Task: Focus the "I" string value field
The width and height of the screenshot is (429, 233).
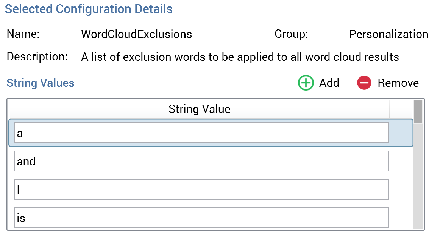Action: [x=201, y=189]
